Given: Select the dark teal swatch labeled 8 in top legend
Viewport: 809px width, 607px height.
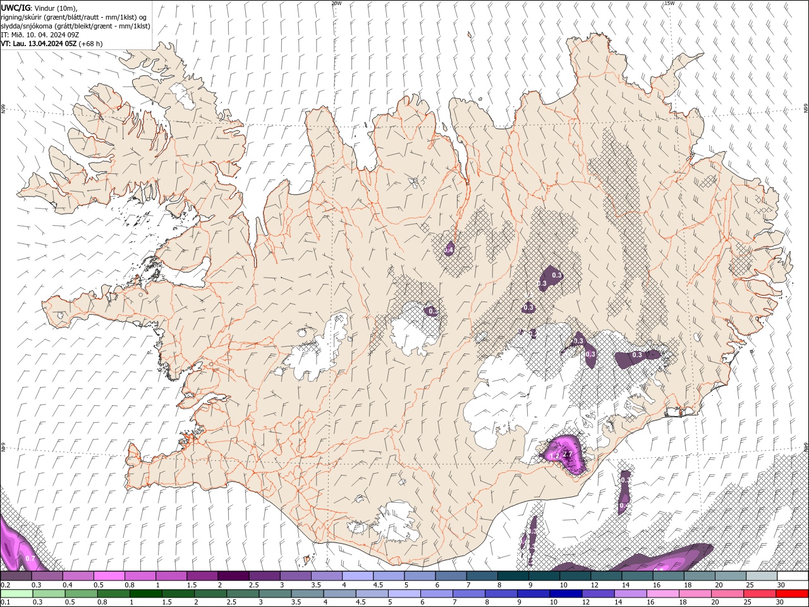Looking at the screenshot, I should (x=513, y=576).
